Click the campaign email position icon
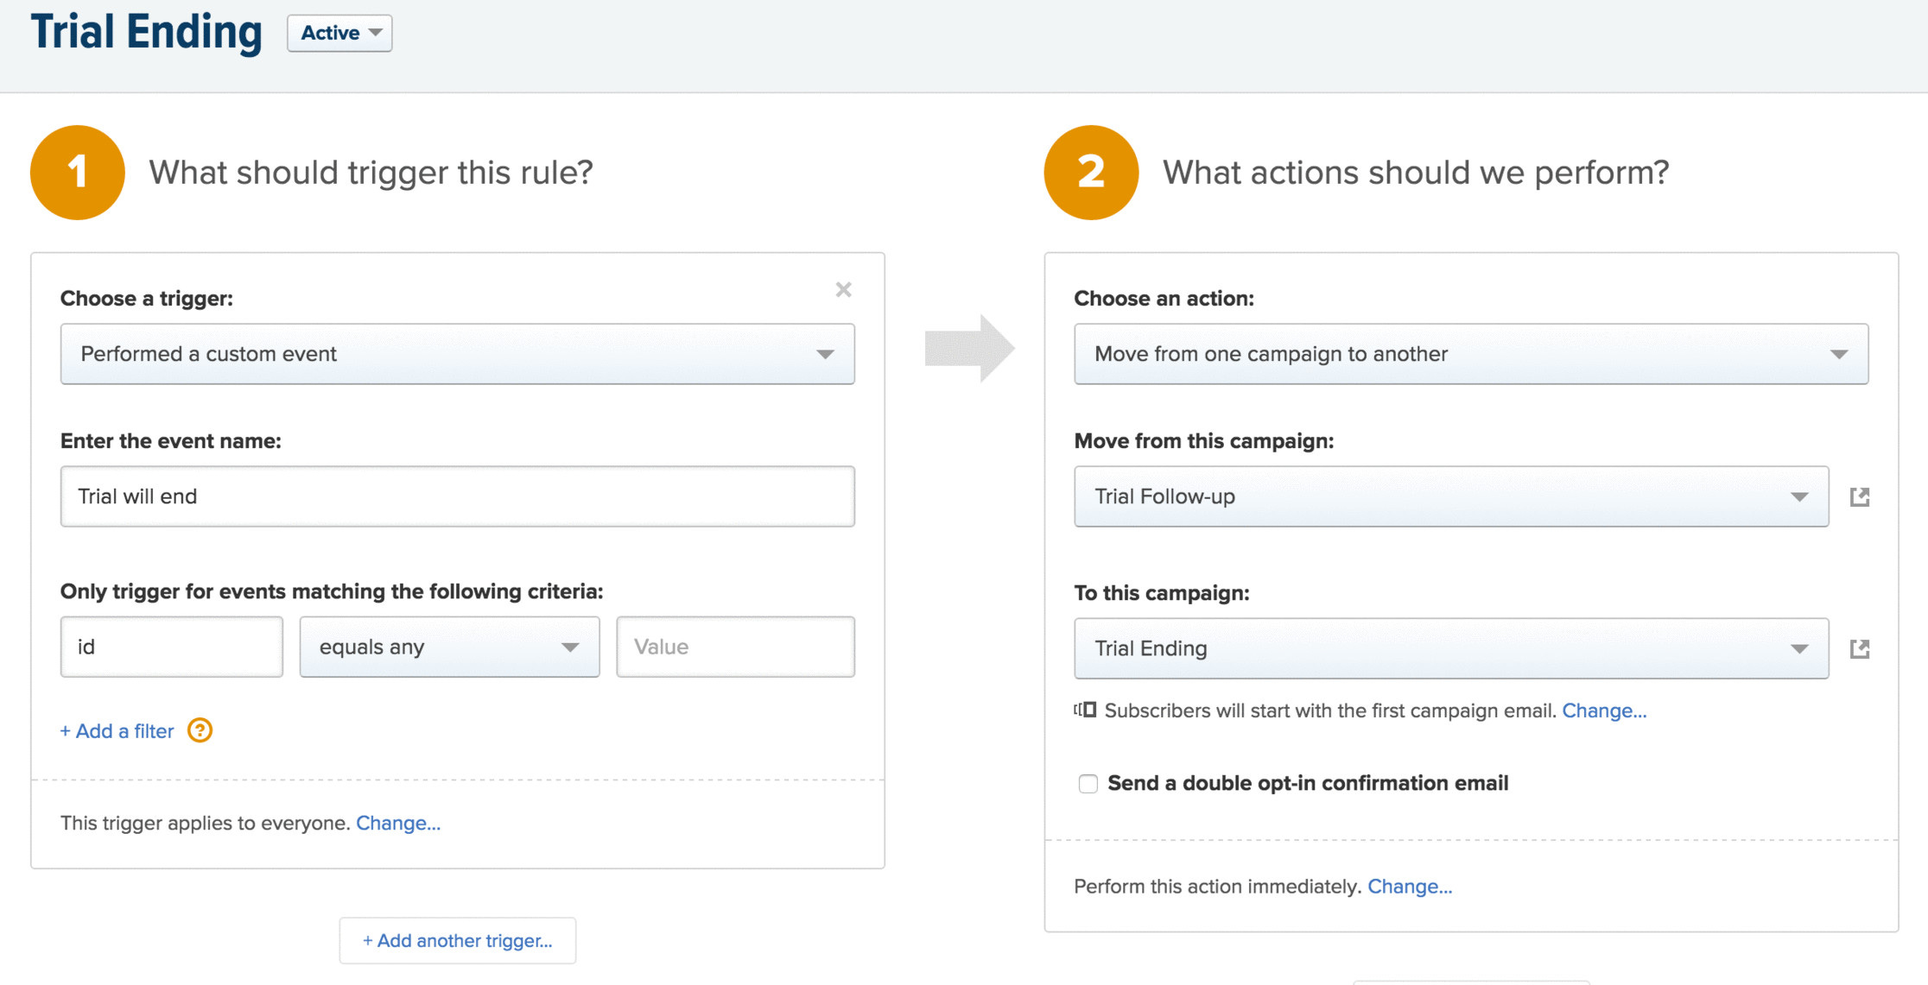1928x985 pixels. tap(1085, 710)
